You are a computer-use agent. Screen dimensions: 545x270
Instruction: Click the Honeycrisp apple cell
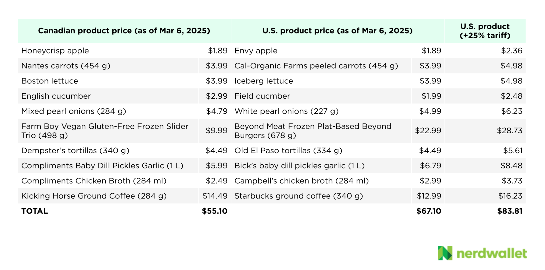pos(55,51)
